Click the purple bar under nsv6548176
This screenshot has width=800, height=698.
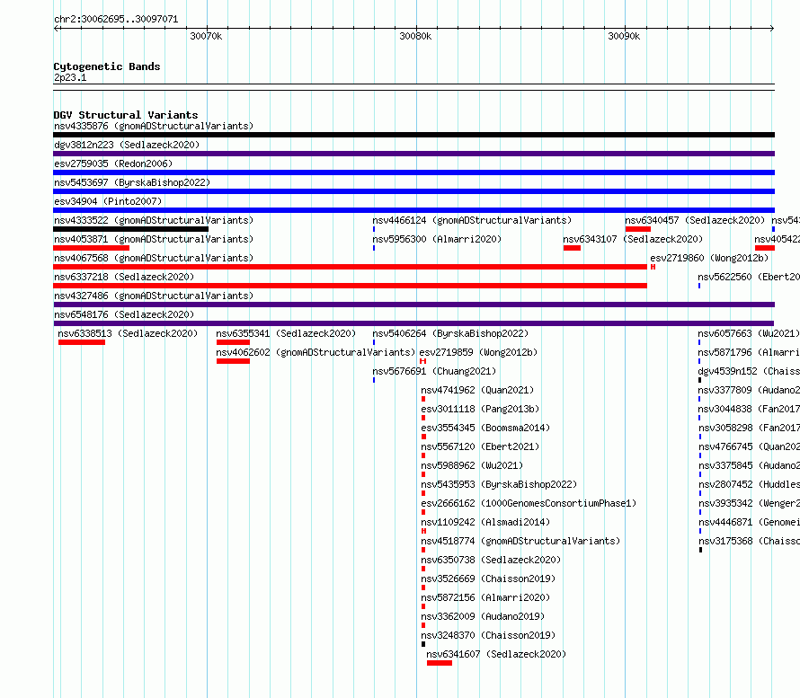pyautogui.click(x=413, y=323)
